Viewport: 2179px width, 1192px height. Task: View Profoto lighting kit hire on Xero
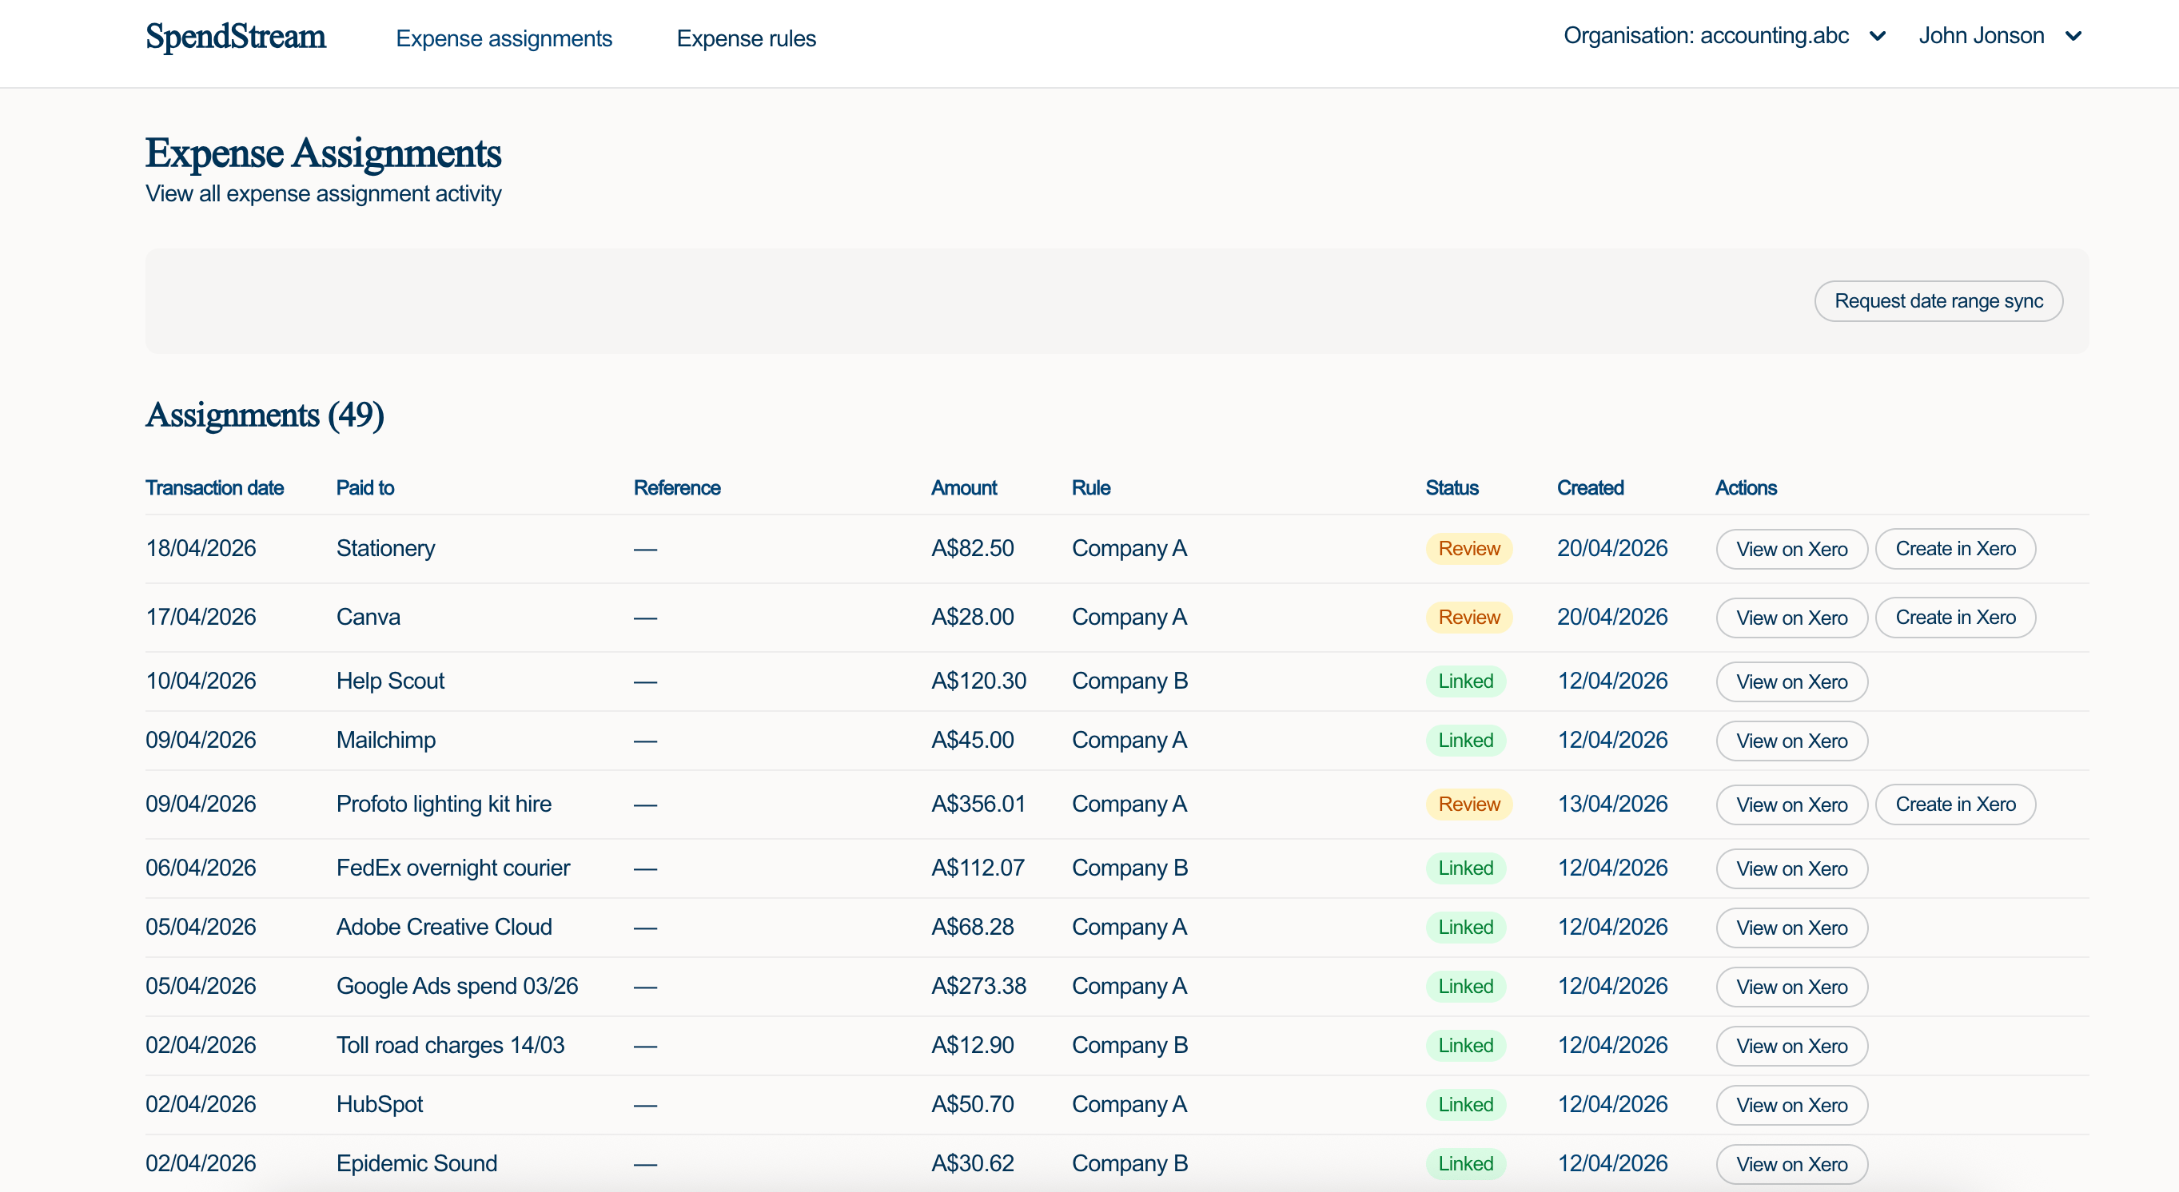click(x=1791, y=804)
